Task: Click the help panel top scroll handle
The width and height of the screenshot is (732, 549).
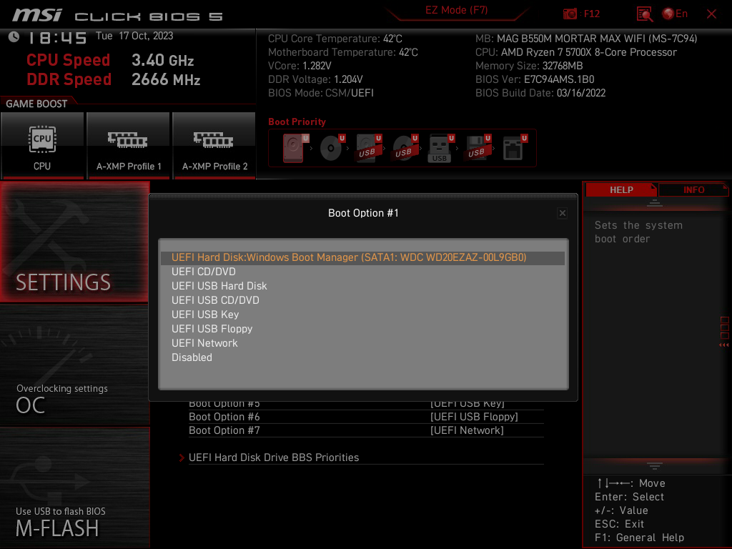Action: [x=655, y=203]
